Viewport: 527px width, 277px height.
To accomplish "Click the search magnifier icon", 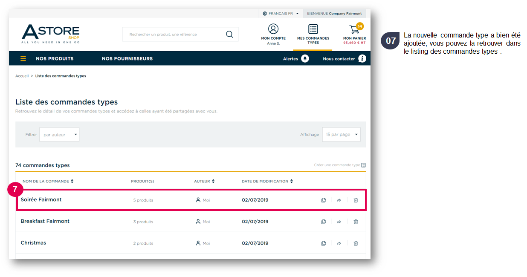I will pos(229,35).
